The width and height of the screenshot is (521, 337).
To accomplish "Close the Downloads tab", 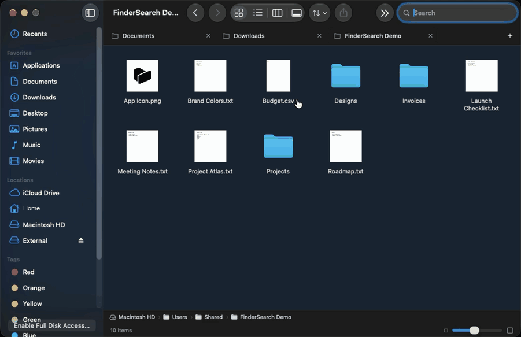I will point(319,36).
